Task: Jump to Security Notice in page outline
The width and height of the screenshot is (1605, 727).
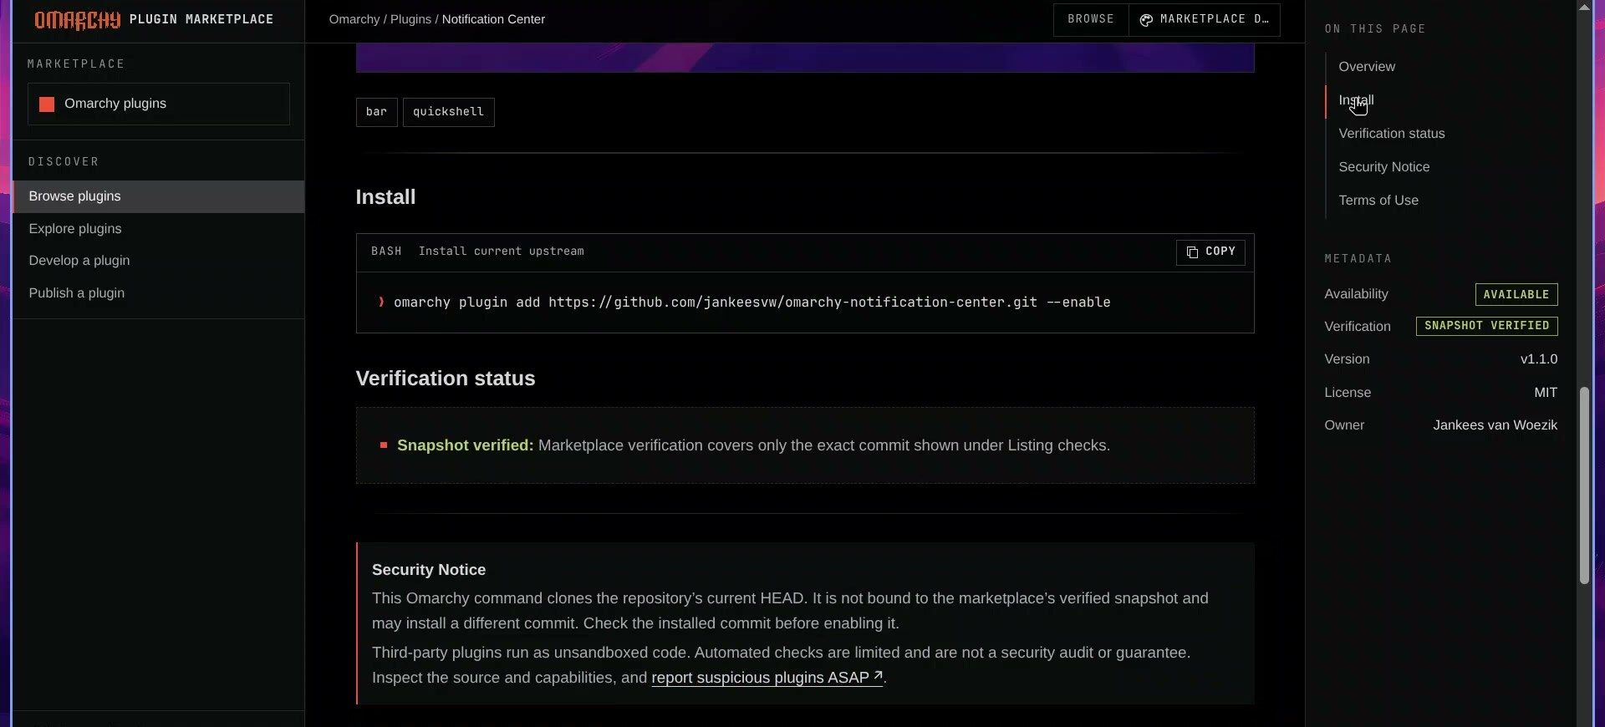Action: tap(1383, 167)
